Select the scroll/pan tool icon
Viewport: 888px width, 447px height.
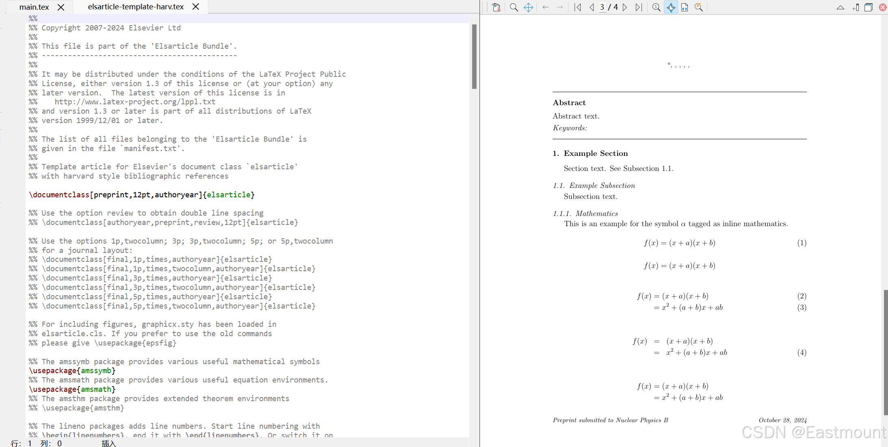click(528, 7)
